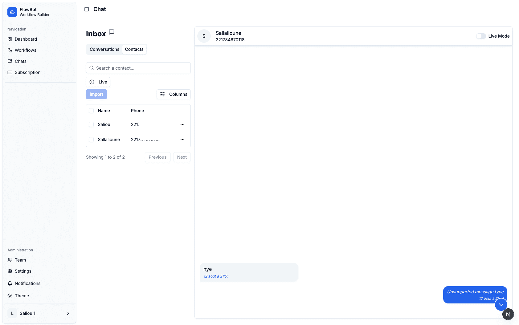Screen dimensions: 519x325
Task: Switch Theme using the sun icon
Action: [10, 296]
